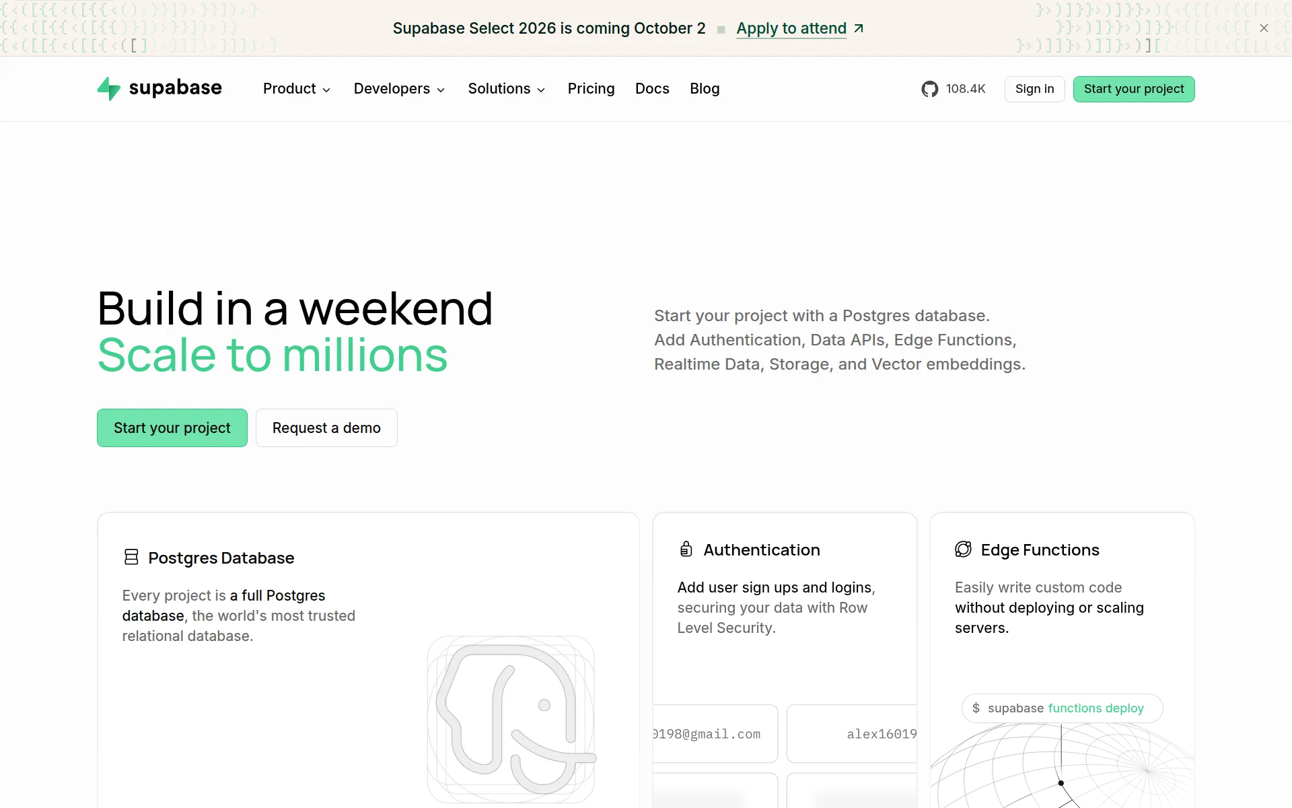This screenshot has height=808, width=1292.
Task: Click Request a demo button
Action: tap(326, 428)
